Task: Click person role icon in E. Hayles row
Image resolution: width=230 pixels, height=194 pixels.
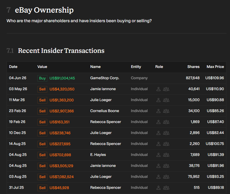Action: click(x=158, y=155)
